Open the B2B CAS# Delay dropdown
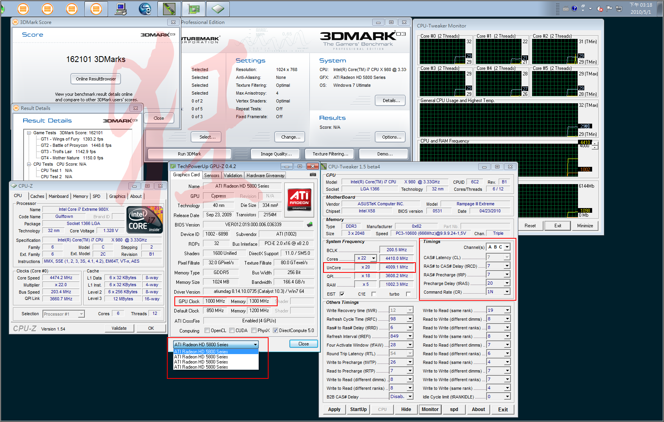This screenshot has width=664, height=422. coord(410,397)
